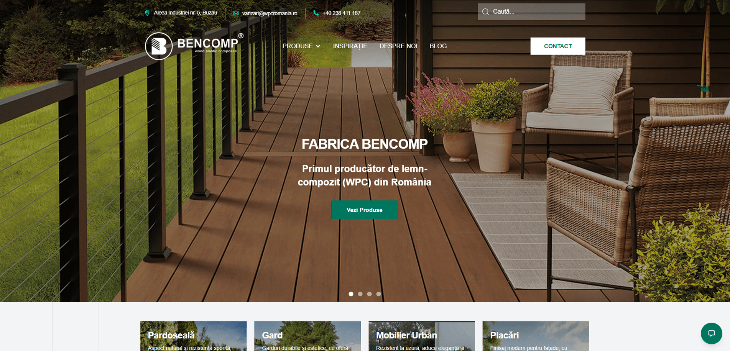Click the location pin icon

point(147,13)
